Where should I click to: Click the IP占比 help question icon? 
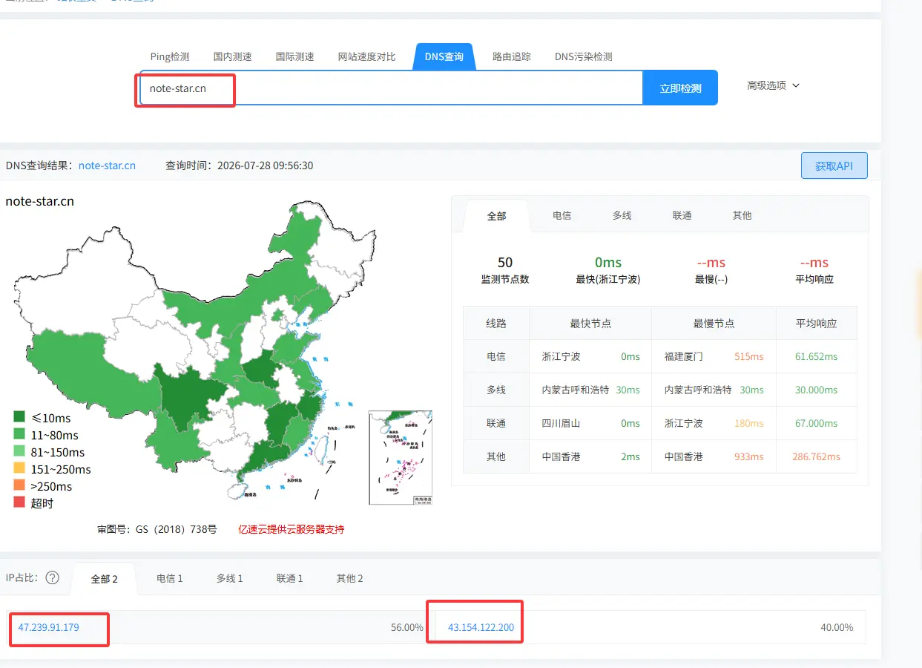click(52, 577)
